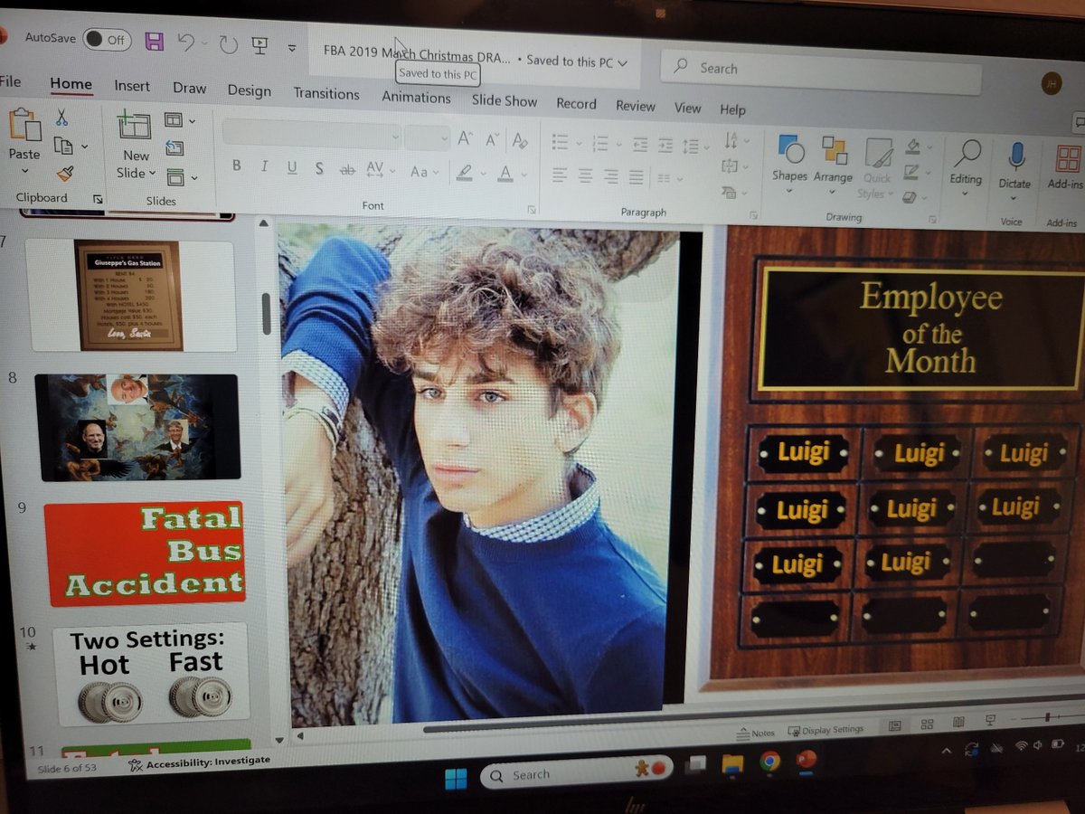The image size is (1085, 814).
Task: Toggle align left paragraph button
Action: [559, 175]
